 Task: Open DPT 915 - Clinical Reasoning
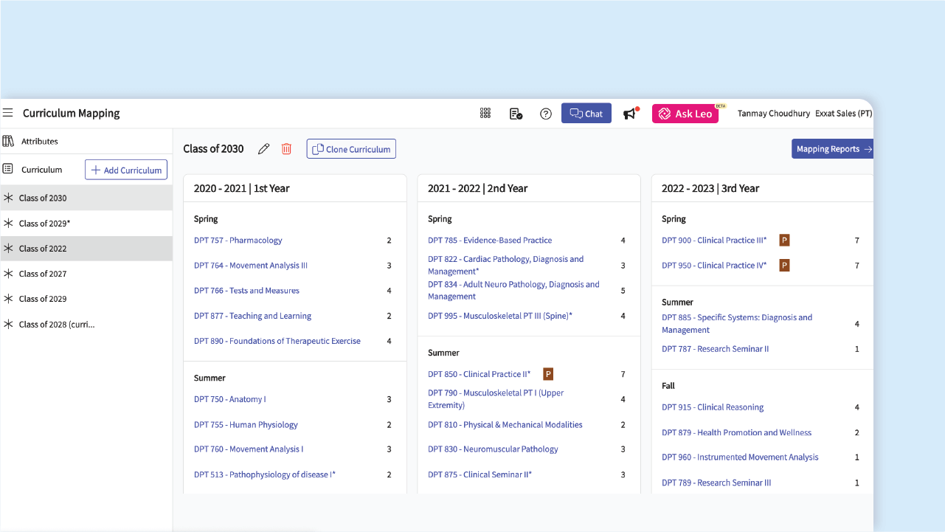pyautogui.click(x=713, y=407)
